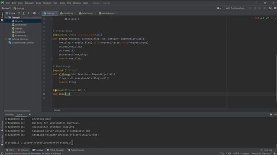Click the Python interpreter status entry
Viewport: 277px width, 155px height.
pos(261,154)
